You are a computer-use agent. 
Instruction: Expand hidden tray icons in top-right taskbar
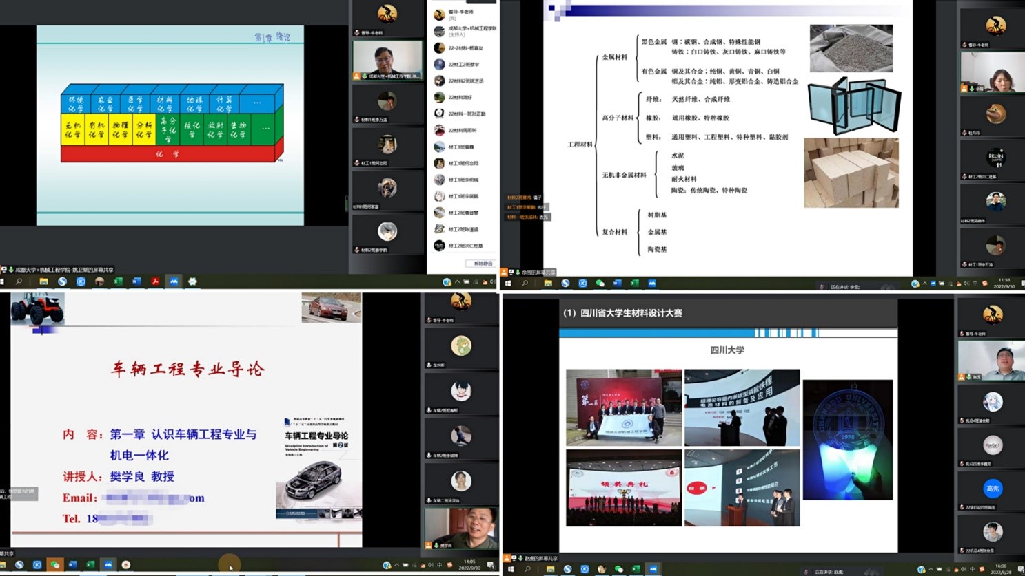[925, 284]
